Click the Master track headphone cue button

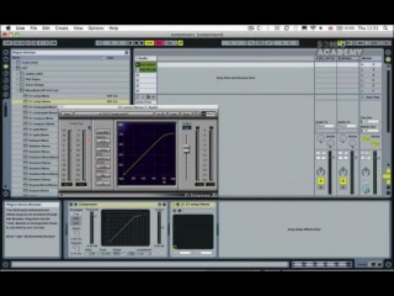pyautogui.click(x=367, y=190)
